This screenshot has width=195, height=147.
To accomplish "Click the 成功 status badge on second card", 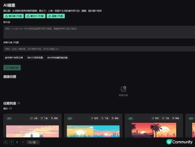I will pyautogui.click(x=70, y=118).
